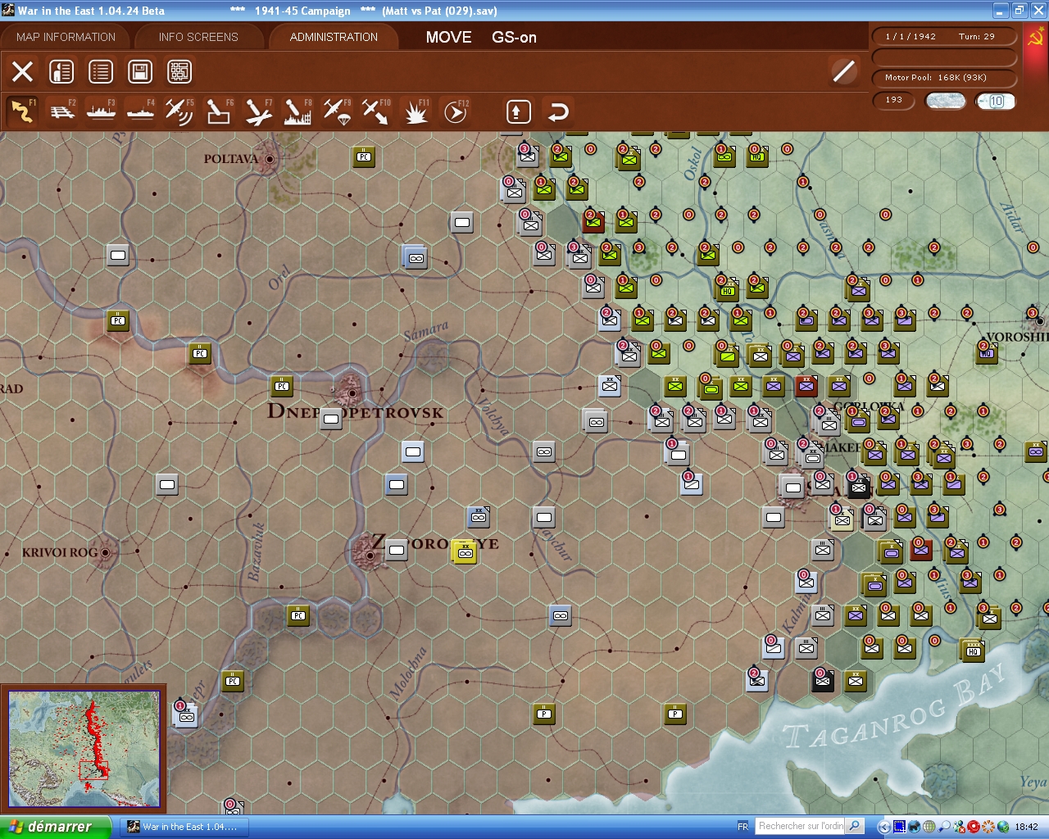Select the Bomb Airfield mode (F7) icon

[x=258, y=111]
